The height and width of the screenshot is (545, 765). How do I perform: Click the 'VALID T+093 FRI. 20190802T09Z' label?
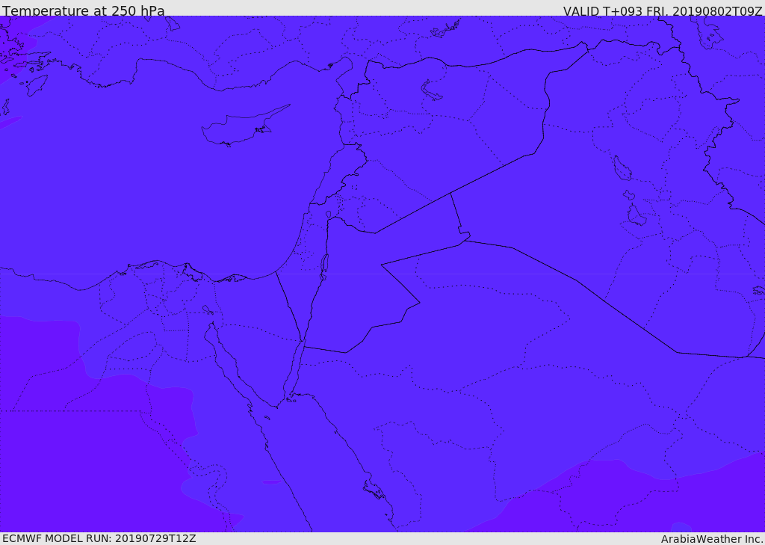663,11
